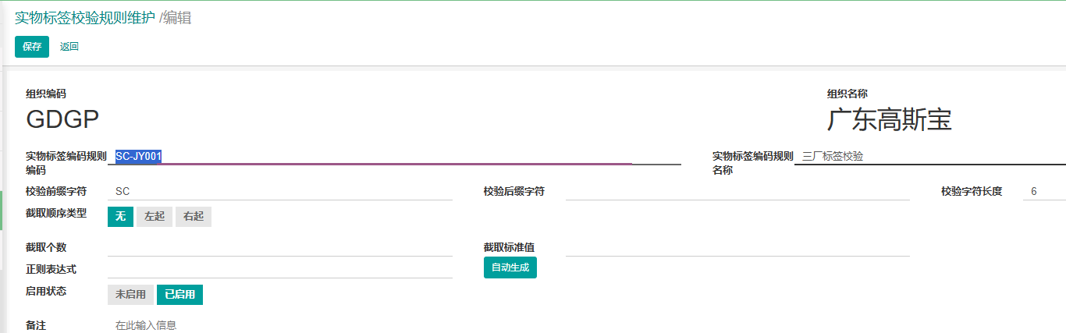Click the GDGP organization code value

click(x=62, y=119)
